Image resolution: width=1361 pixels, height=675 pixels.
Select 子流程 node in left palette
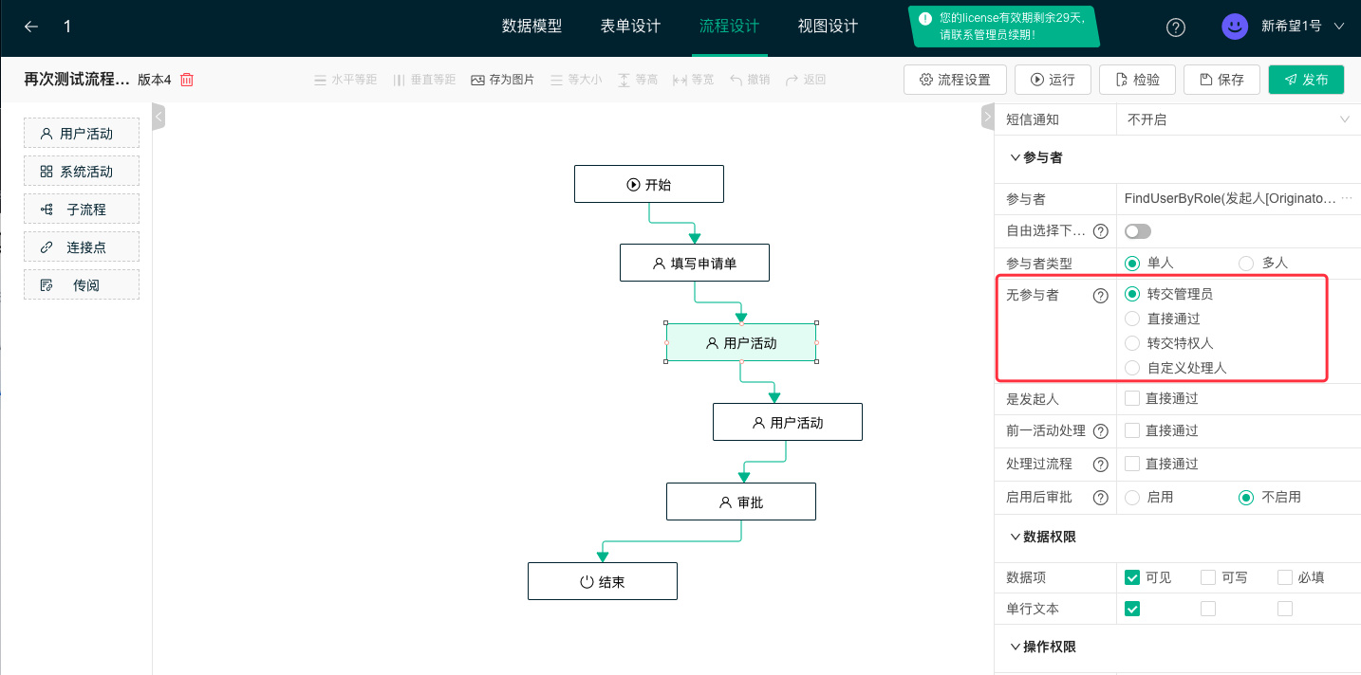(x=82, y=210)
